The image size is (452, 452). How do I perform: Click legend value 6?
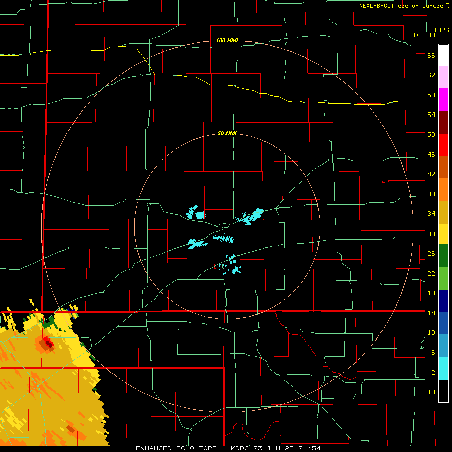(433, 353)
